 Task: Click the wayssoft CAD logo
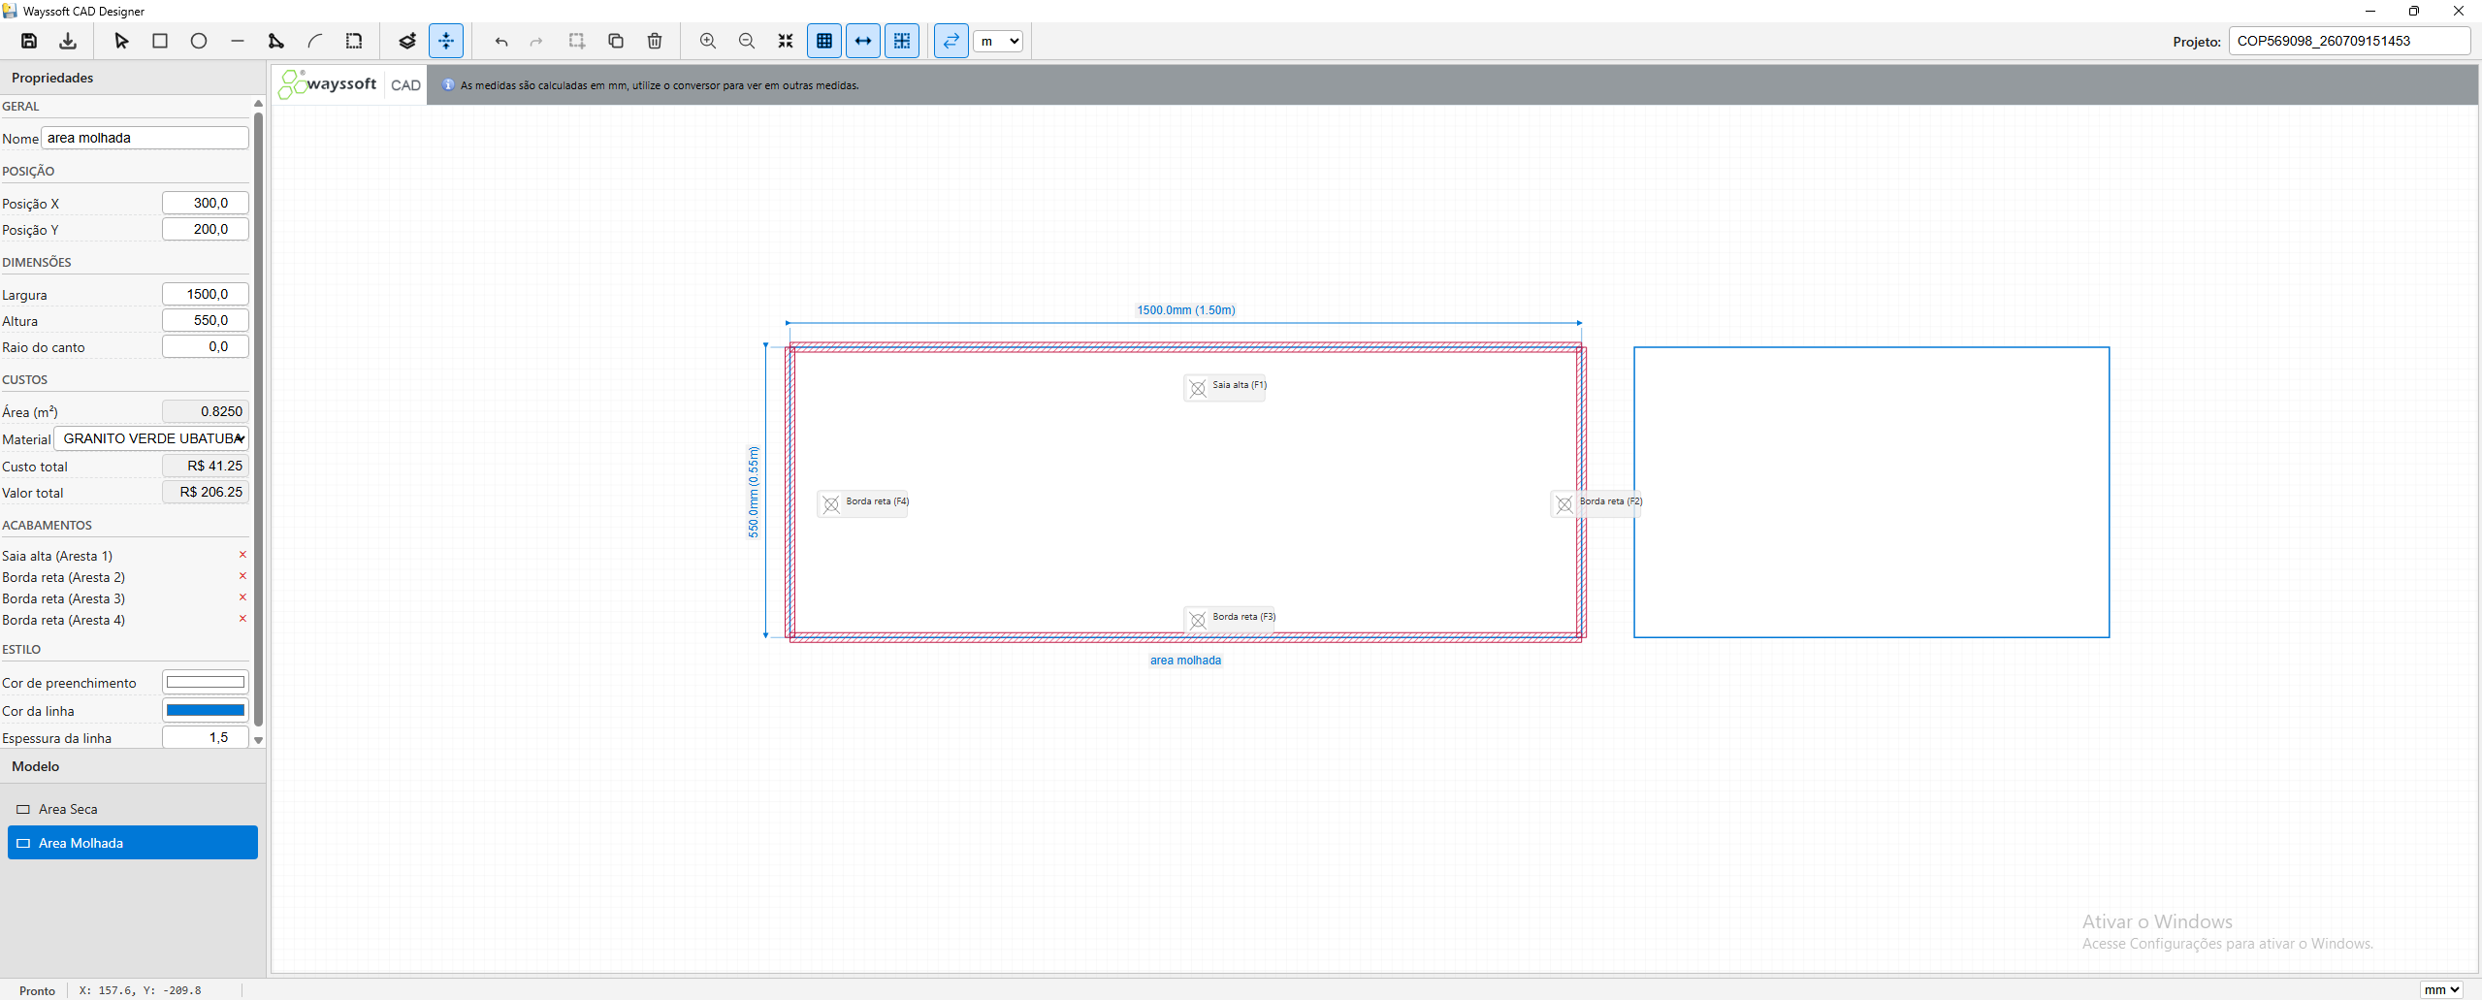coord(350,84)
